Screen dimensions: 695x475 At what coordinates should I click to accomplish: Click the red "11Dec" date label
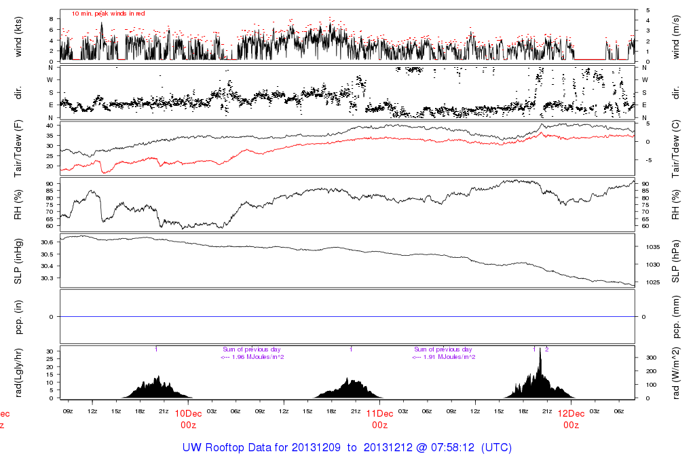point(380,413)
